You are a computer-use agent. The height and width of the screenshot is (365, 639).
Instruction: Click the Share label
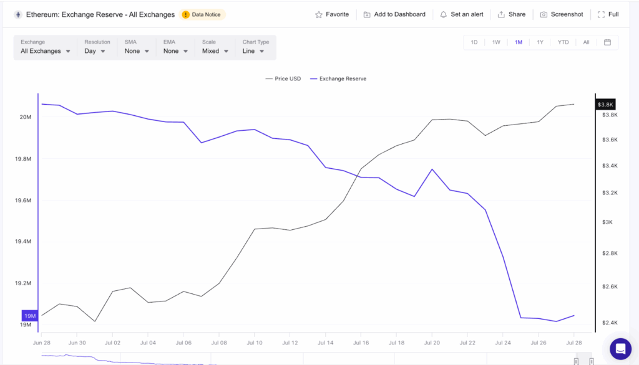(x=517, y=14)
